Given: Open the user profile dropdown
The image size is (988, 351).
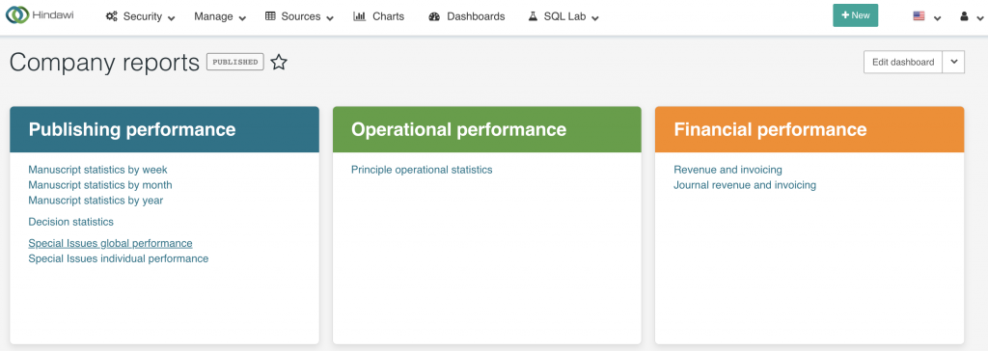Looking at the screenshot, I should (x=971, y=17).
